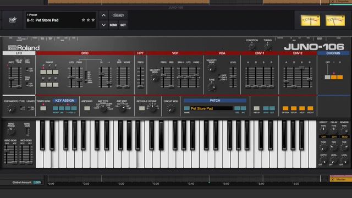This screenshot has height=198, width=352.
Task: Click the CIRCUIT MOD knob
Action: [x=171, y=109]
